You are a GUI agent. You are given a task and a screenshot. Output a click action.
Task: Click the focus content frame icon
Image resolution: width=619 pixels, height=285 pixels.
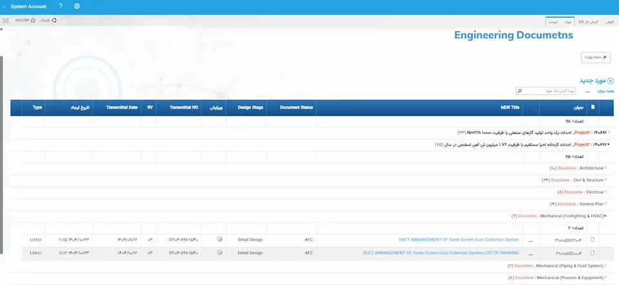(6, 20)
